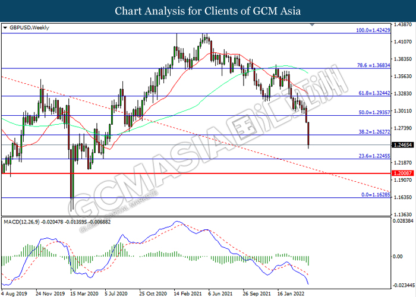This screenshot has height=297, width=416.
Task: Click the 1.27390 price axis value
Action: [402, 128]
